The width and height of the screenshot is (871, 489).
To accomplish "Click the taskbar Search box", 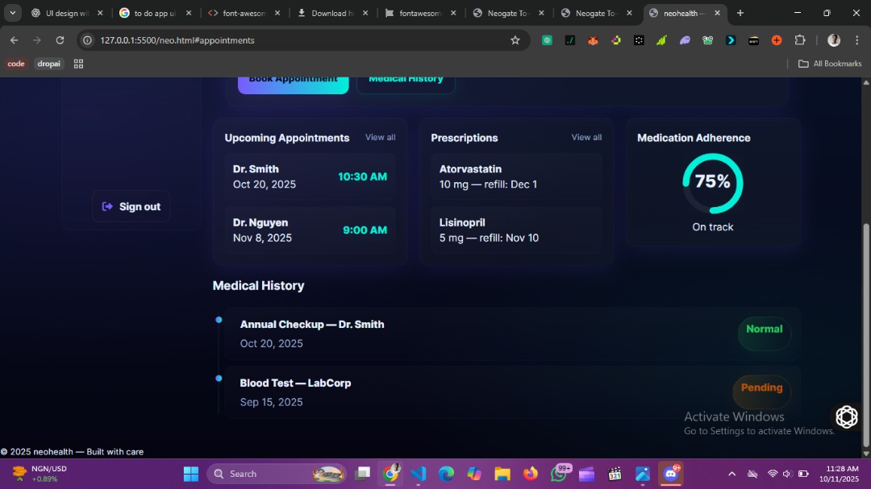I will pyautogui.click(x=276, y=474).
